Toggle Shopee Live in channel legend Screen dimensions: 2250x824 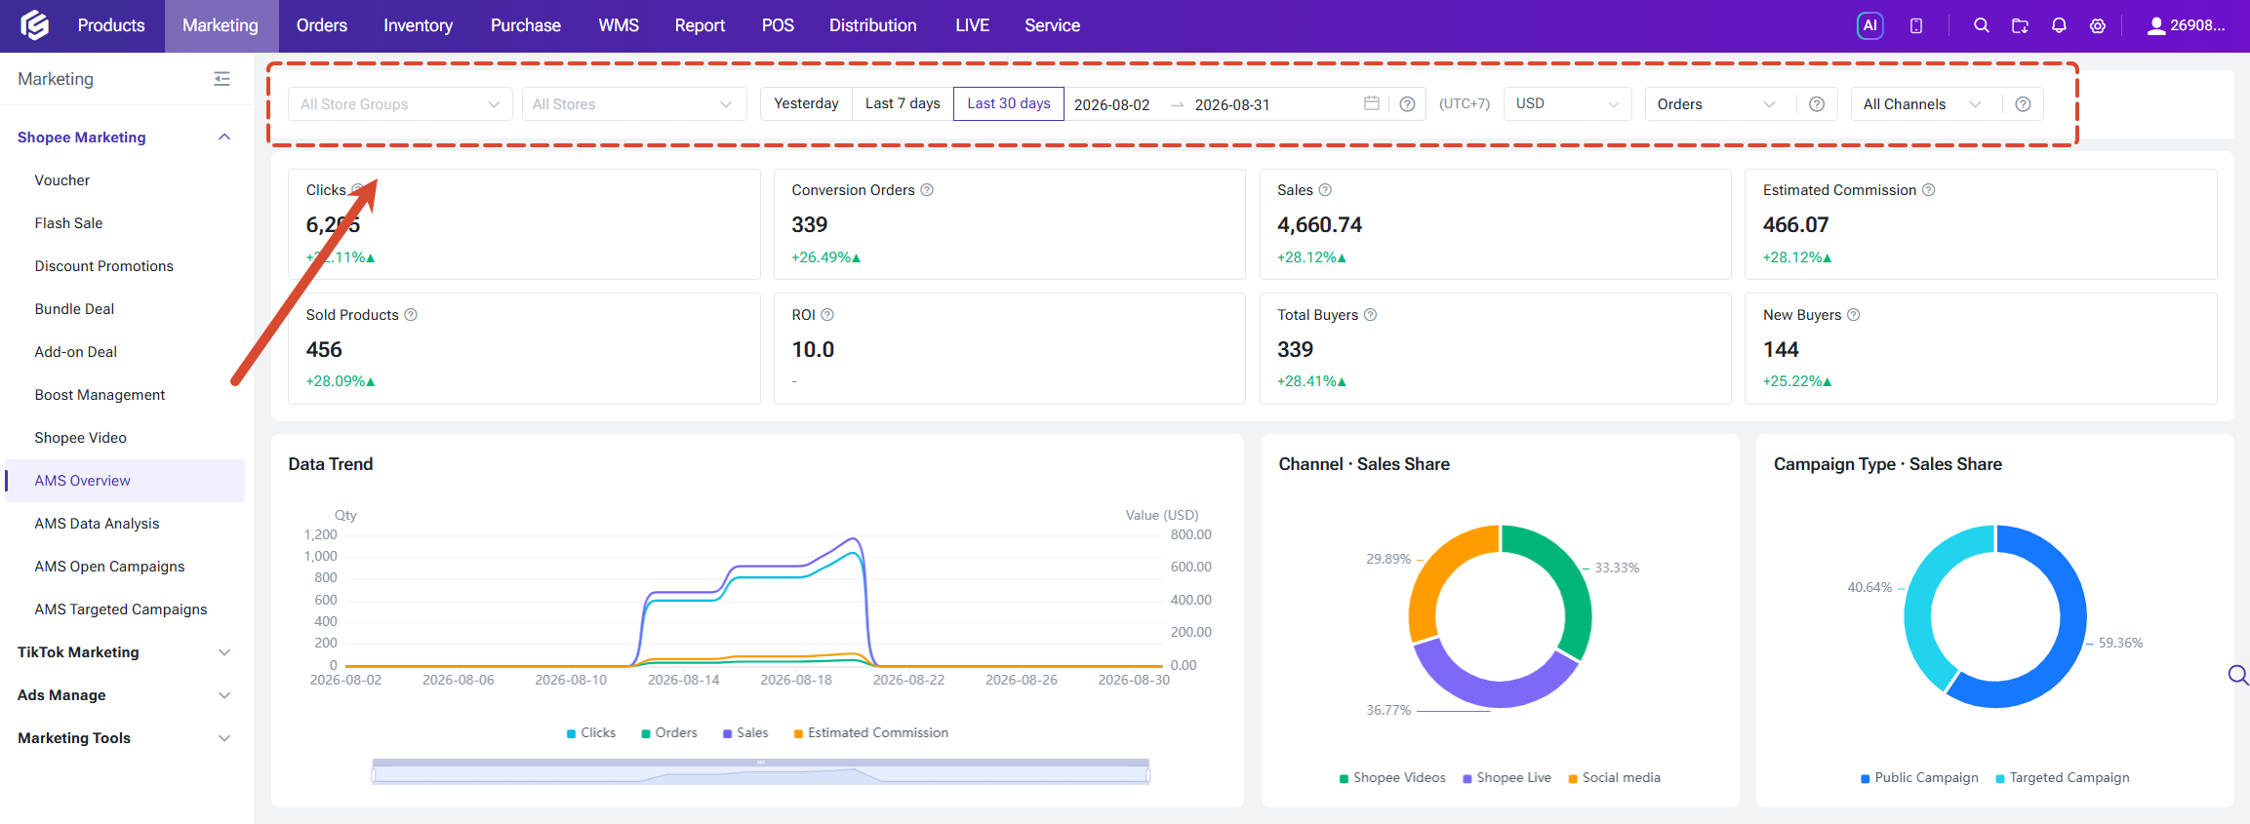pyautogui.click(x=1507, y=778)
